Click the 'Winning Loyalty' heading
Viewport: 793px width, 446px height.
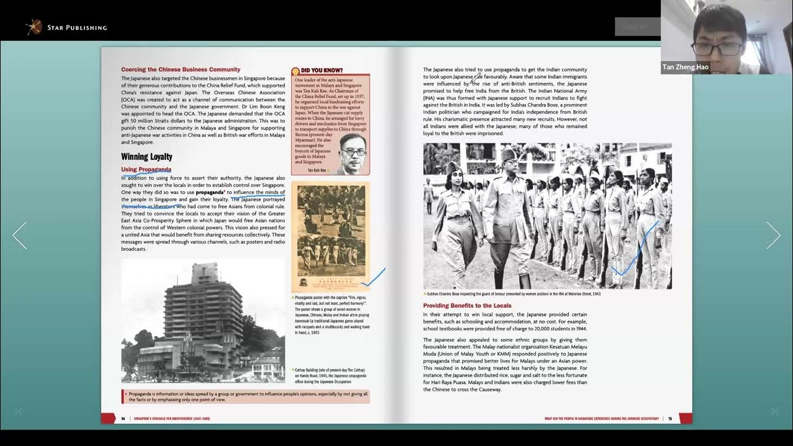(147, 157)
